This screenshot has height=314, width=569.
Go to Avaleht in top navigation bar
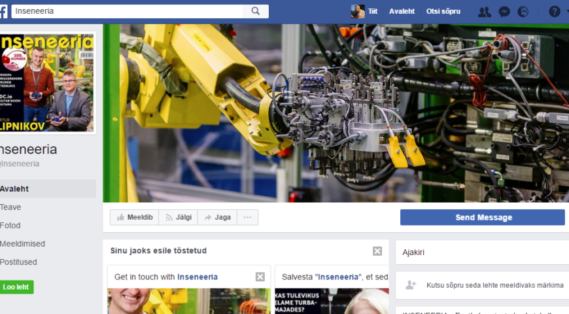[402, 11]
